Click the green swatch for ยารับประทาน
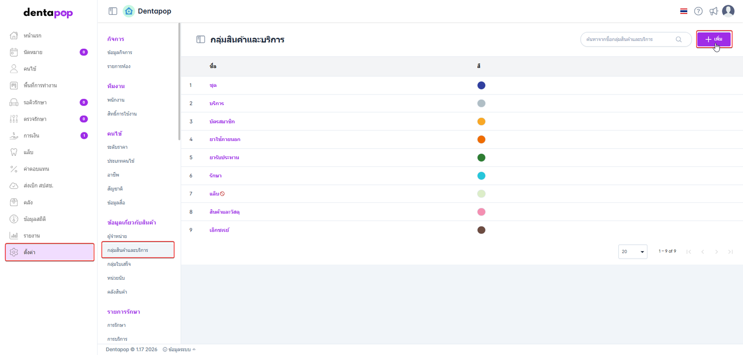743x355 pixels. [481, 157]
